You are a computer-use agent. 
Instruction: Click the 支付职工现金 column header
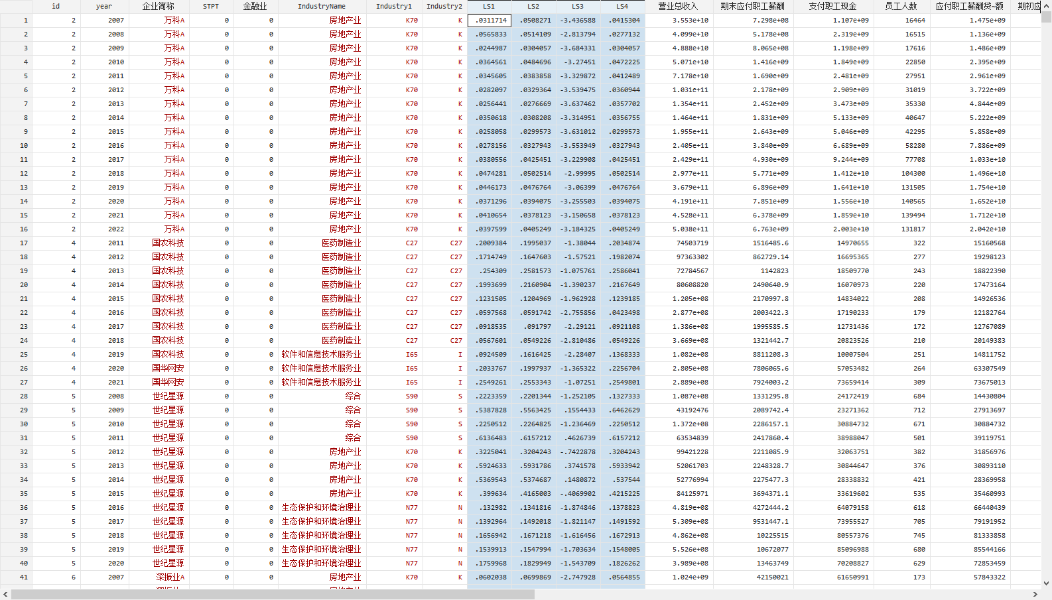[833, 6]
